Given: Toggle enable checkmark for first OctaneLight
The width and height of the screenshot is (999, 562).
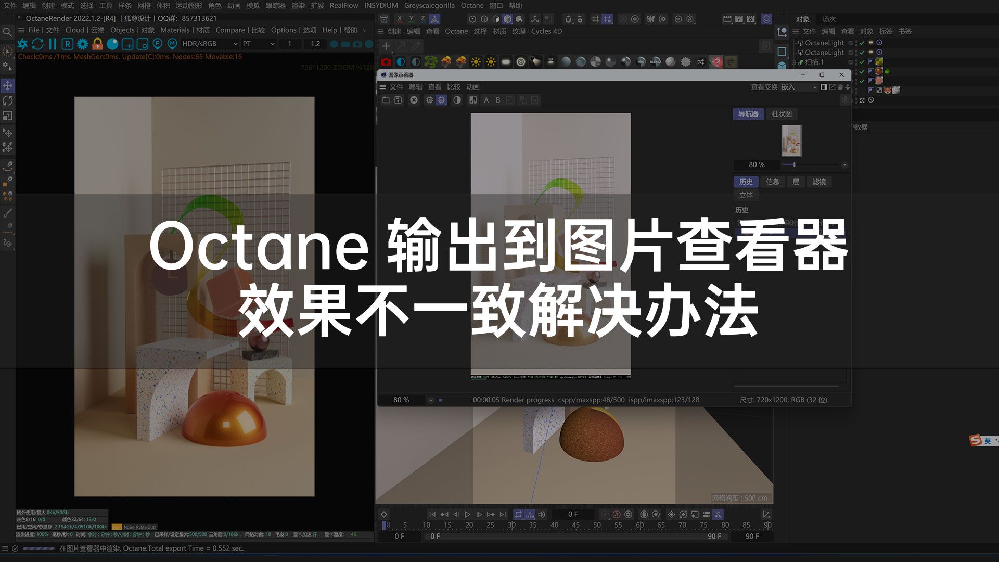Looking at the screenshot, I should [x=862, y=43].
